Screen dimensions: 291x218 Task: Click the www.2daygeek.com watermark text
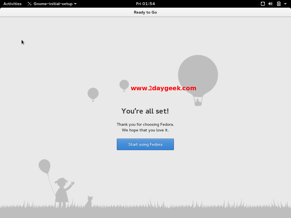coord(163,88)
